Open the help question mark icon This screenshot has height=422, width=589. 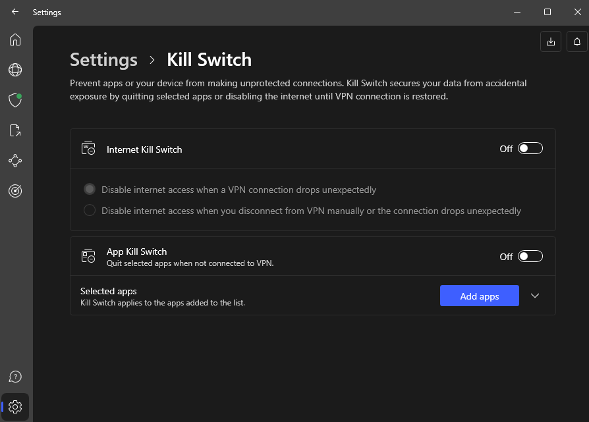tap(15, 377)
